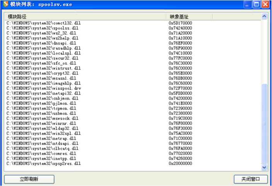Click base address 0x72380000

[x=180, y=113]
